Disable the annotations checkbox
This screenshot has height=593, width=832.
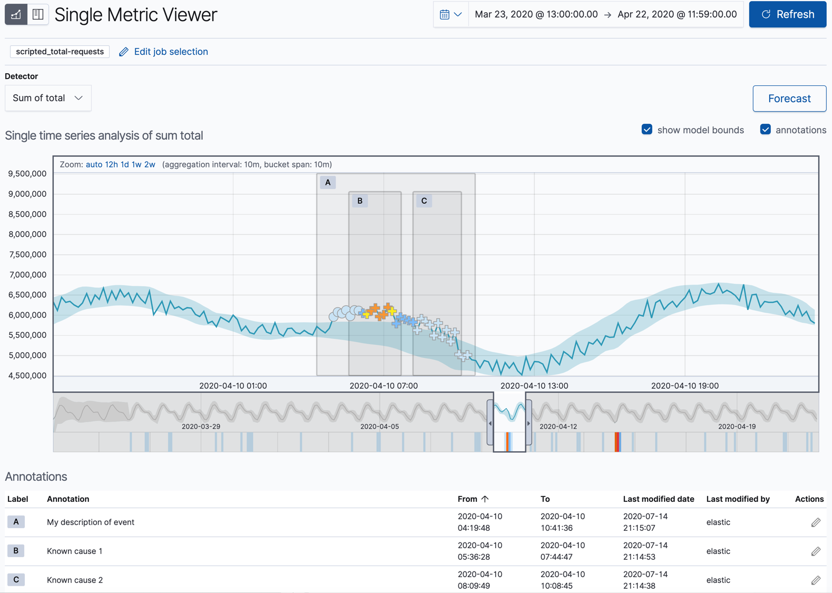765,130
